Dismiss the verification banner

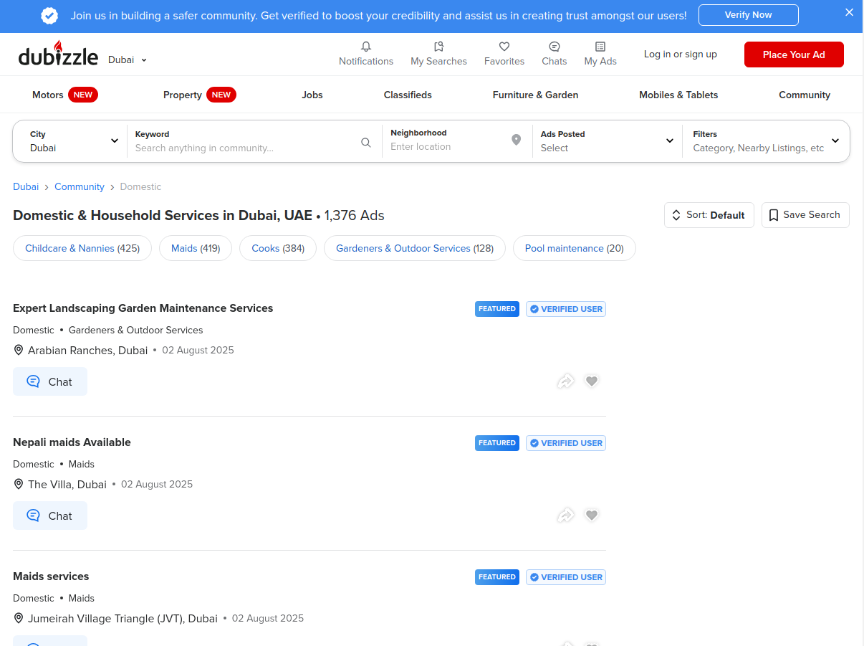tap(850, 12)
